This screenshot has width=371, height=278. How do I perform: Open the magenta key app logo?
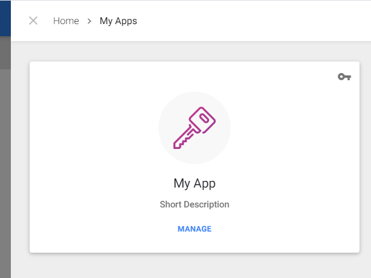click(x=195, y=128)
